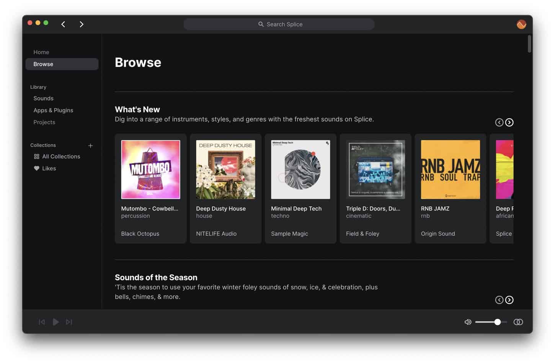555x363 pixels.
Task: Open NITELIFE Audio label
Action: click(x=216, y=233)
